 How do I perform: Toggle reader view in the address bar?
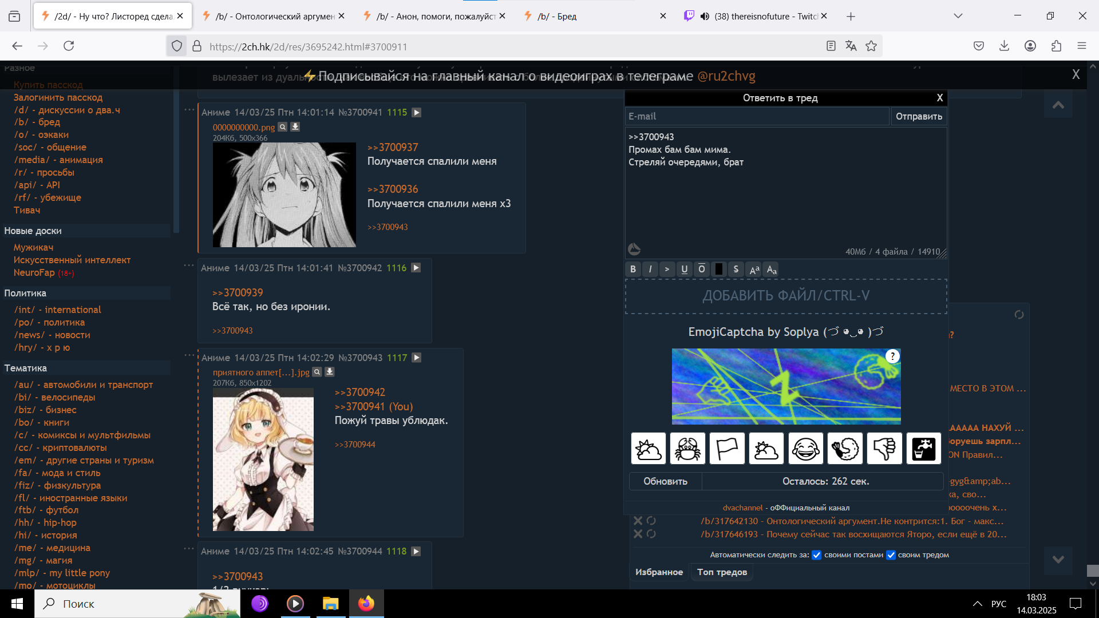831,46
